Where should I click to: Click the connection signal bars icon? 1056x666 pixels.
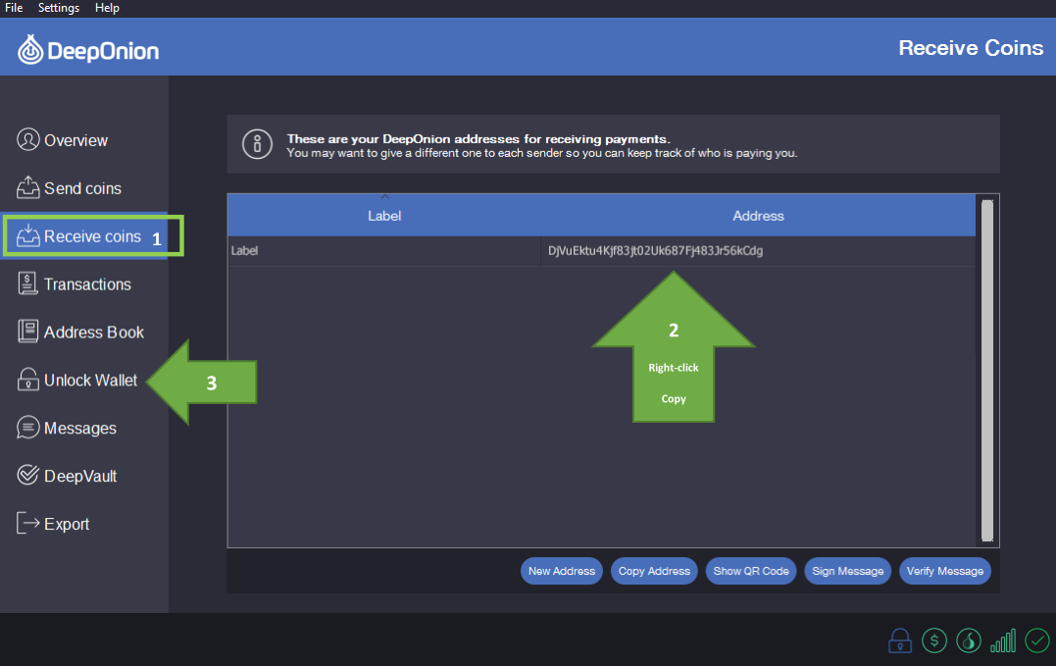[1003, 641]
